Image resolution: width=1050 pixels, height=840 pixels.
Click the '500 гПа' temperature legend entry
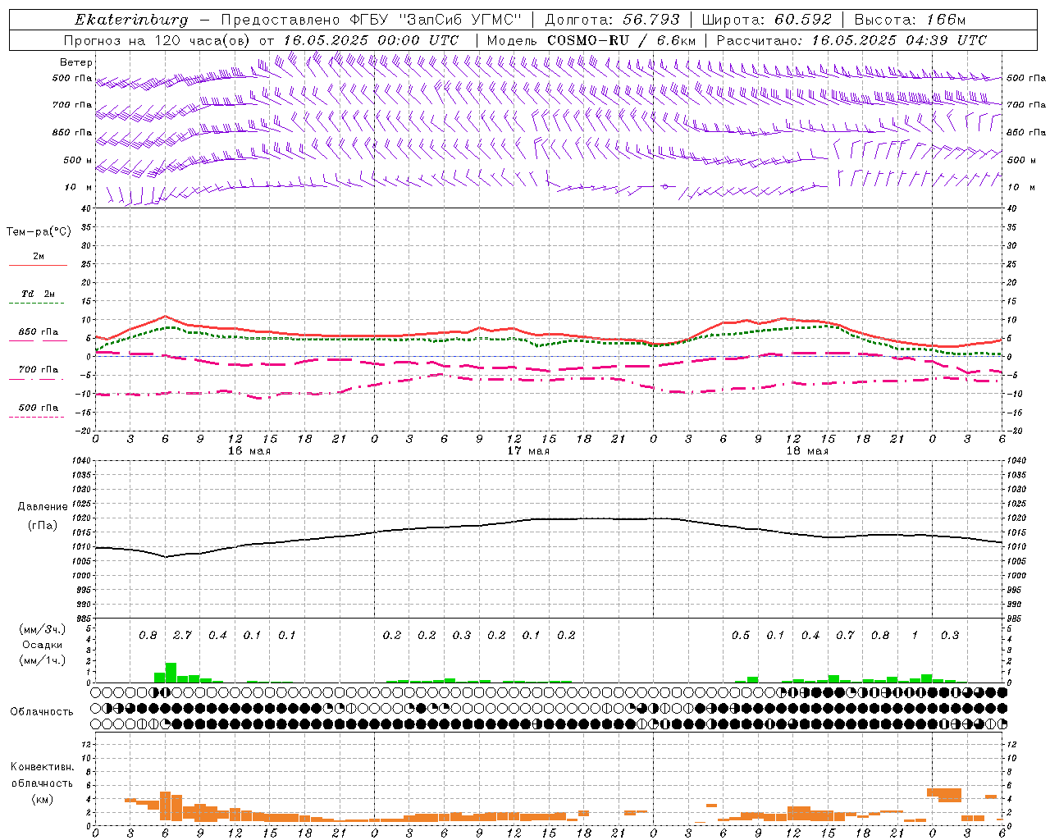(x=39, y=408)
